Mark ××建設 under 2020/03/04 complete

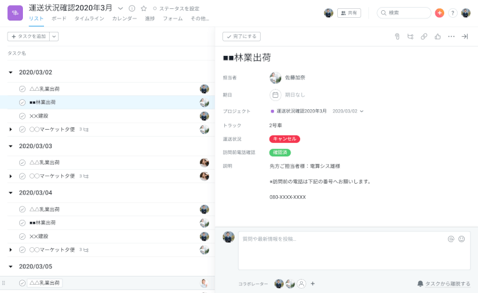pos(22,236)
